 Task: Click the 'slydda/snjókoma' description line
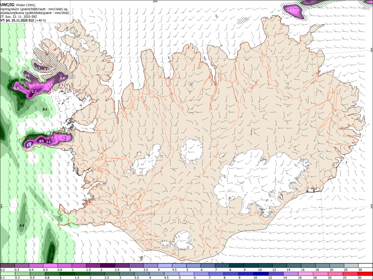click(x=35, y=13)
